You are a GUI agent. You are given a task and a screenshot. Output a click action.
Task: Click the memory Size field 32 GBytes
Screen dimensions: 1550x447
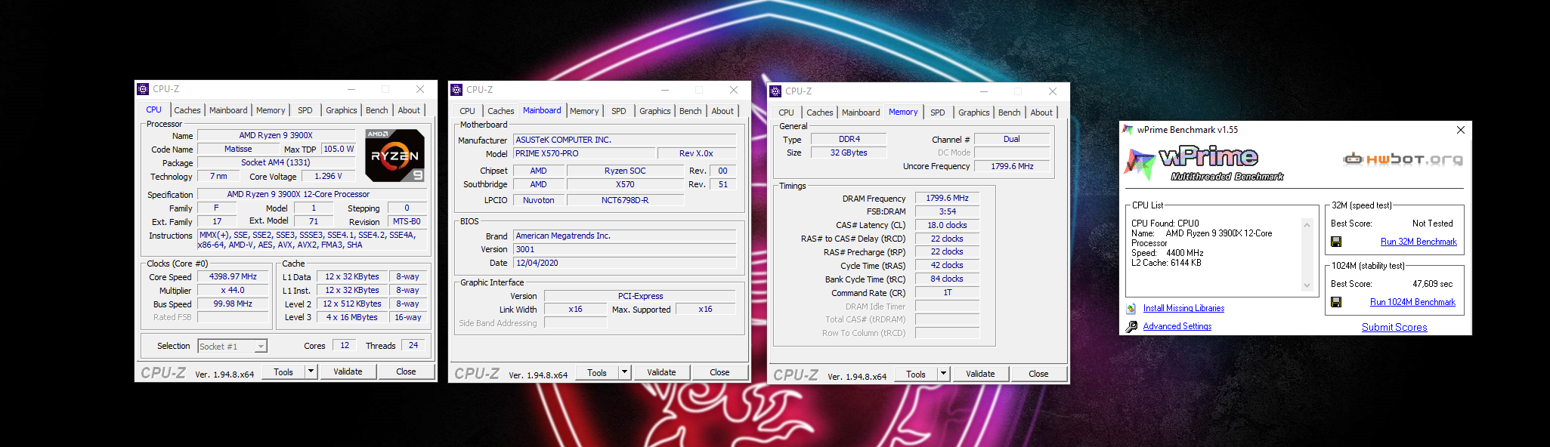click(x=849, y=153)
